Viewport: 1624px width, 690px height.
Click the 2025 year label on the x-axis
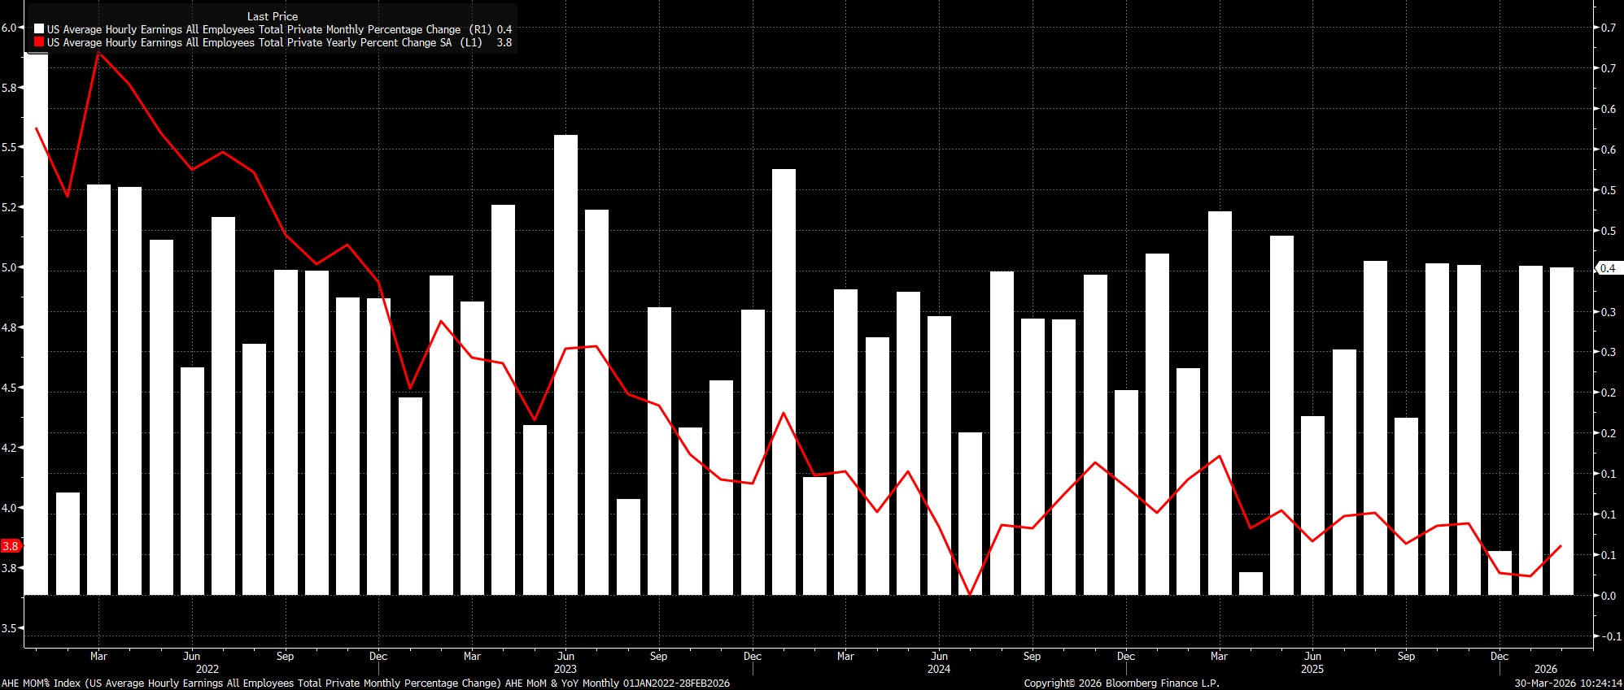point(1312,669)
